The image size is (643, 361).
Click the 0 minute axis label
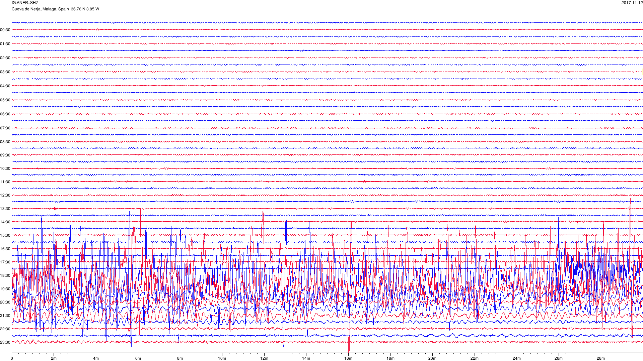point(12,358)
